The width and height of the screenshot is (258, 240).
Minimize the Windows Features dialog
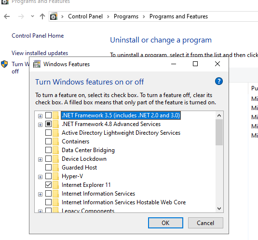[x=174, y=64]
